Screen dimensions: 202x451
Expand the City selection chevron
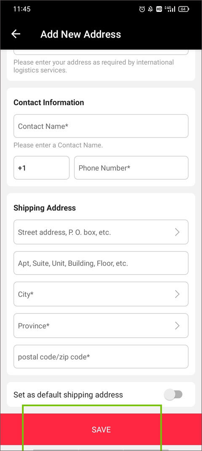coord(177,294)
